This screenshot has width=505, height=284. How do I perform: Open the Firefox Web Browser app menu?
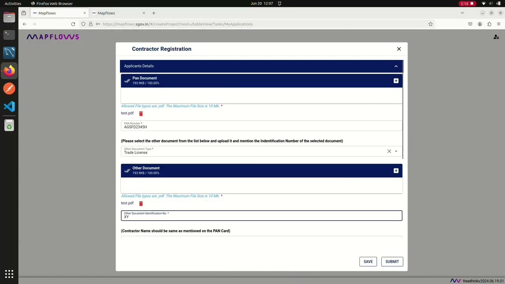tap(52, 4)
